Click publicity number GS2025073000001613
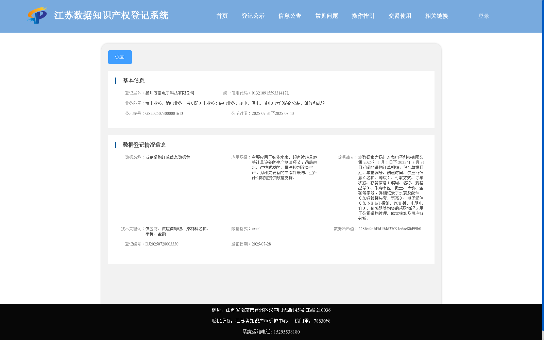The width and height of the screenshot is (544, 340). 164,114
